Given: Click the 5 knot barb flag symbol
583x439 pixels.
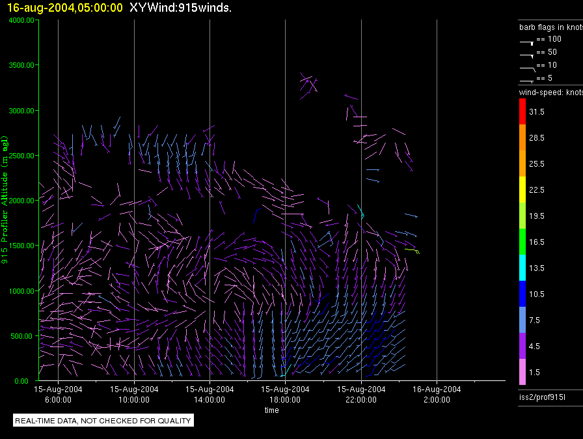Looking at the screenshot, I should click(x=526, y=81).
